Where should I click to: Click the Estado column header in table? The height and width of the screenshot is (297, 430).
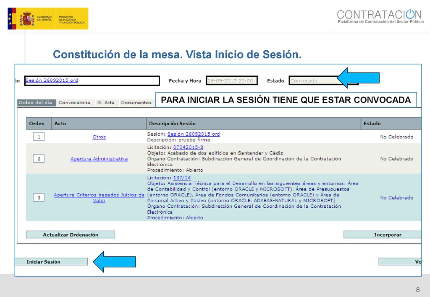click(391, 123)
